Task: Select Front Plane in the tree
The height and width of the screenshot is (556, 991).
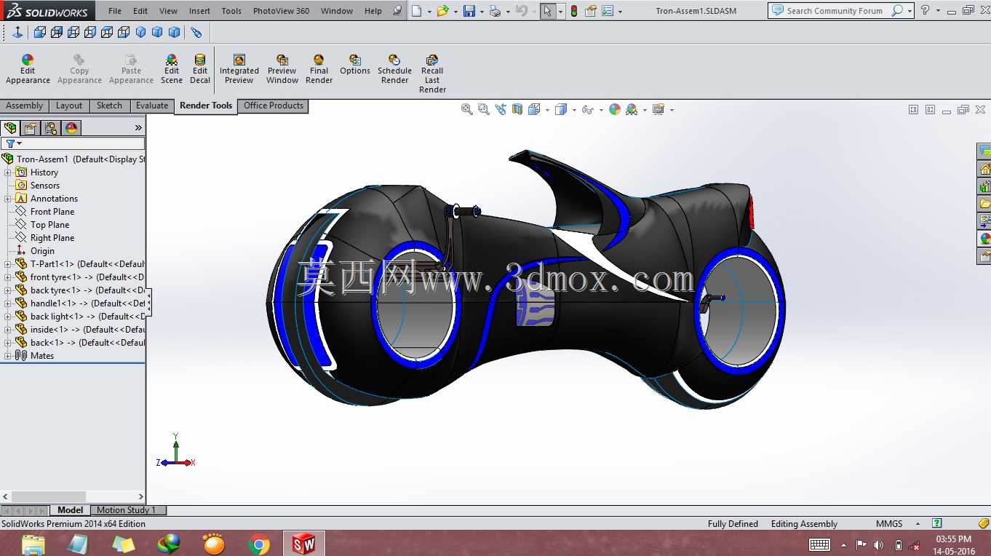Action: click(52, 212)
